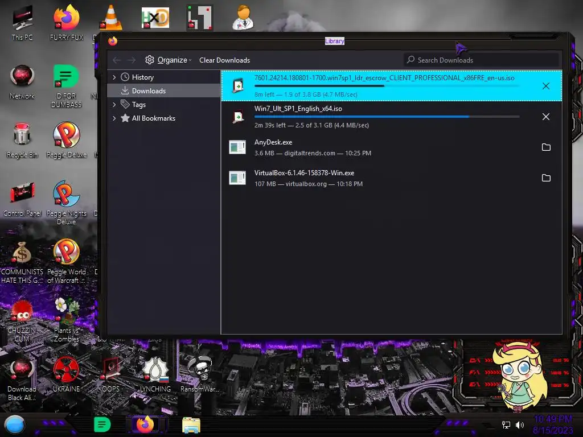Open D FOR DUMBASS desktop shortcut
This screenshot has height=437, width=583.
point(66,85)
